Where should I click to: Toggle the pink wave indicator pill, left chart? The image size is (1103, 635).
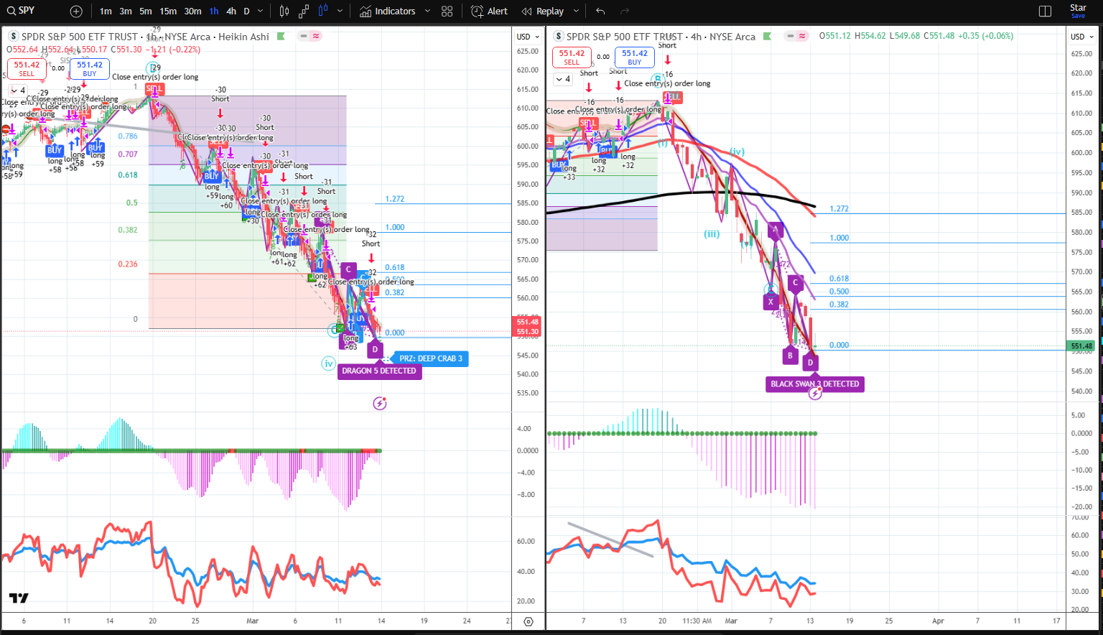coord(316,36)
